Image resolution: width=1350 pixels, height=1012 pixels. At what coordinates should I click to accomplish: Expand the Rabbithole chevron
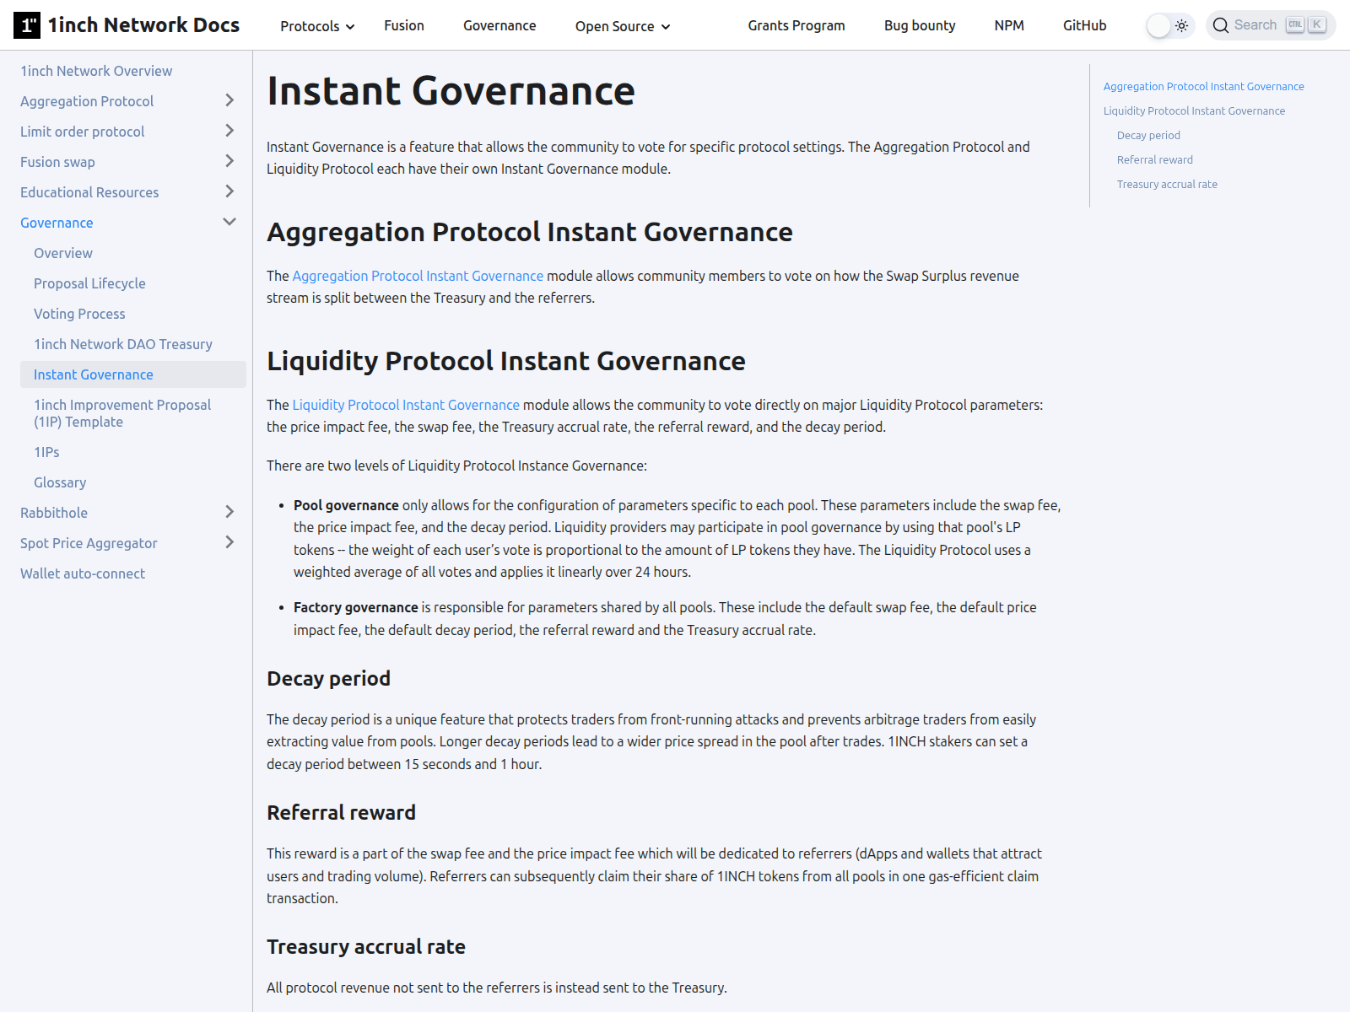229,513
